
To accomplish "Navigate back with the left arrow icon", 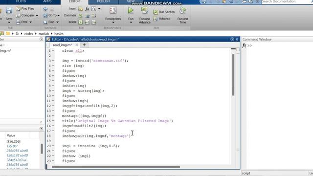I will [45, 9].
